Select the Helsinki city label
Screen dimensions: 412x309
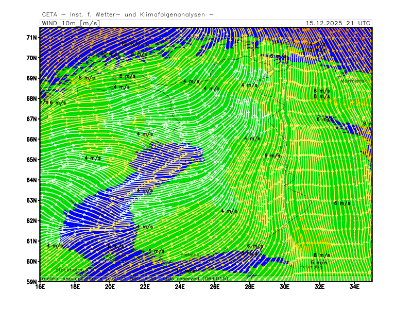tap(193, 255)
